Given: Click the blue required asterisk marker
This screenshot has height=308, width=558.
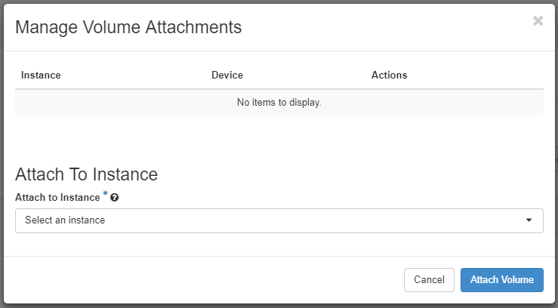Looking at the screenshot, I should pos(106,194).
